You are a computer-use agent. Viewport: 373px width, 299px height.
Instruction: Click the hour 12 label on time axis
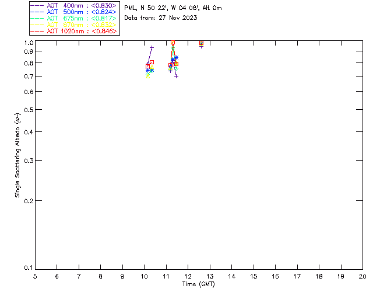[x=188, y=276]
